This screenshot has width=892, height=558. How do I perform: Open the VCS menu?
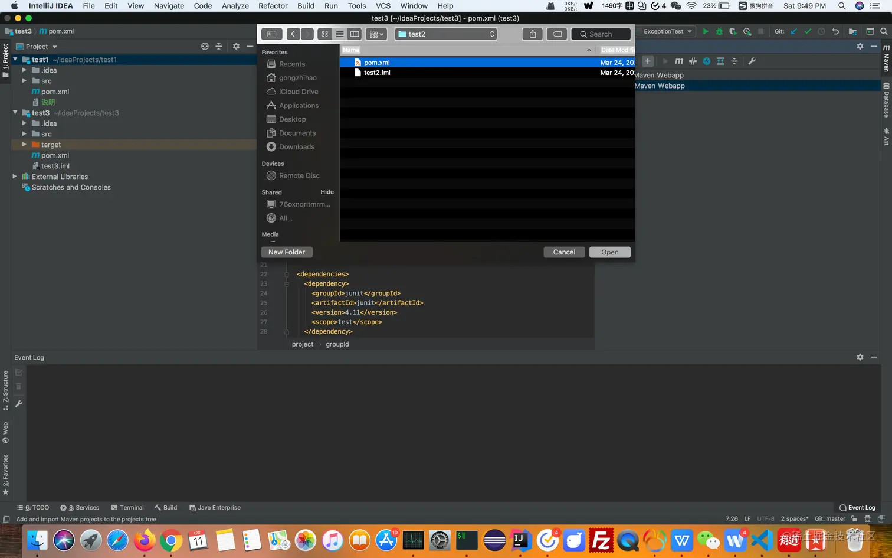pyautogui.click(x=383, y=6)
